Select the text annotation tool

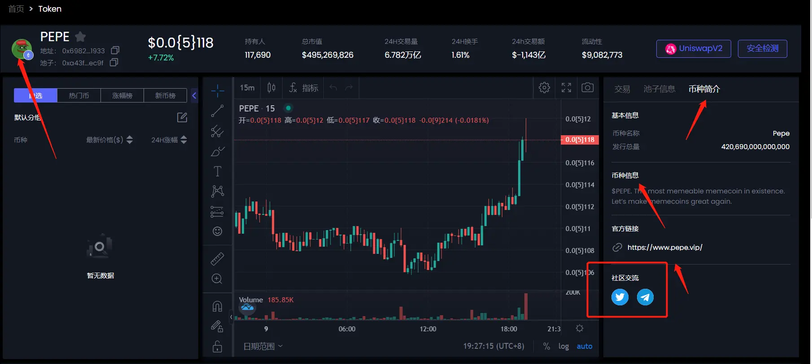tap(217, 171)
